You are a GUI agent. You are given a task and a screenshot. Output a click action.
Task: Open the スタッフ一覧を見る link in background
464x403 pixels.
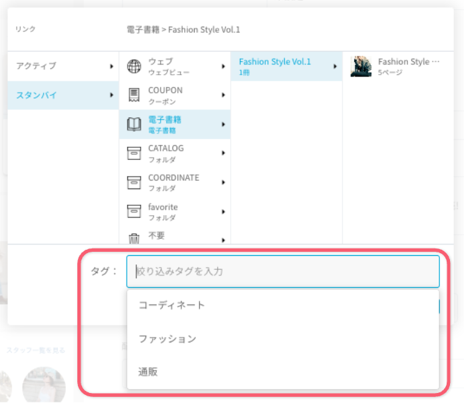point(36,350)
